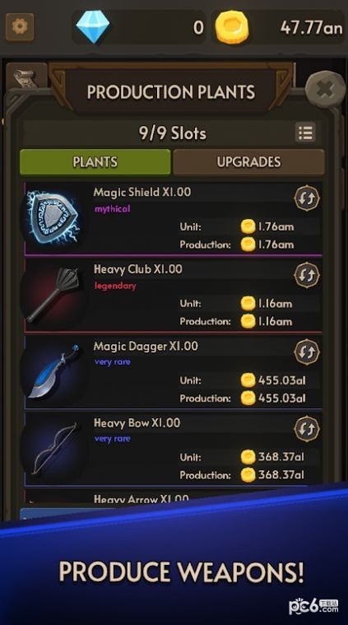Image resolution: width=348 pixels, height=625 pixels.
Task: Switch to the PLANTS tab
Action: click(x=95, y=162)
